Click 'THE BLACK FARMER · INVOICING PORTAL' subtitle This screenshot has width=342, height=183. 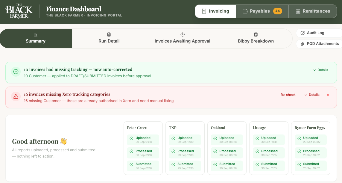pos(84,15)
